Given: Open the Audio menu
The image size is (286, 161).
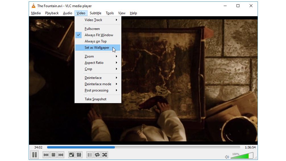Looking at the screenshot, I should pos(67,13).
